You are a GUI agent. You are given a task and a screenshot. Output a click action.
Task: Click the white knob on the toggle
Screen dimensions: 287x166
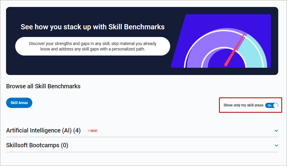(x=275, y=105)
